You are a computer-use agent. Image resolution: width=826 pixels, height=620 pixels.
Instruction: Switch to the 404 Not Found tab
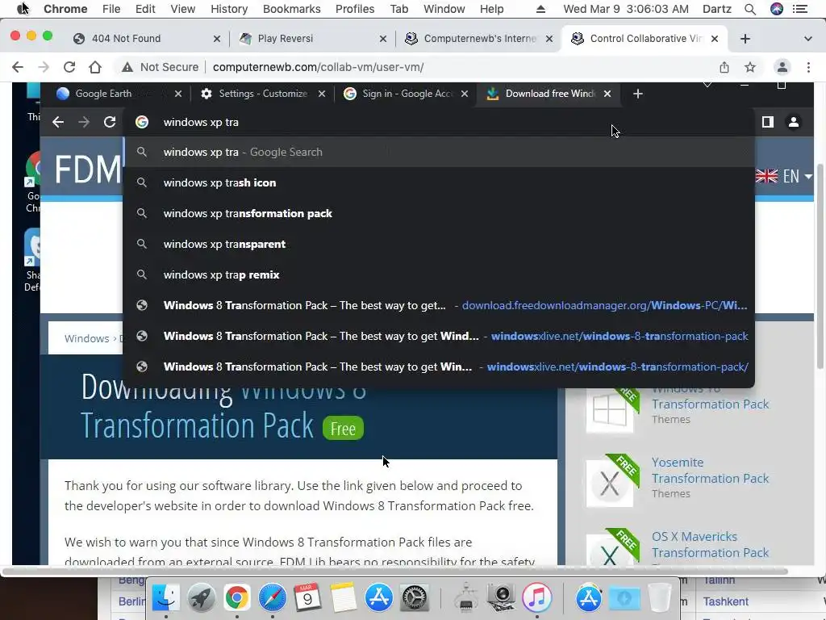pos(148,39)
